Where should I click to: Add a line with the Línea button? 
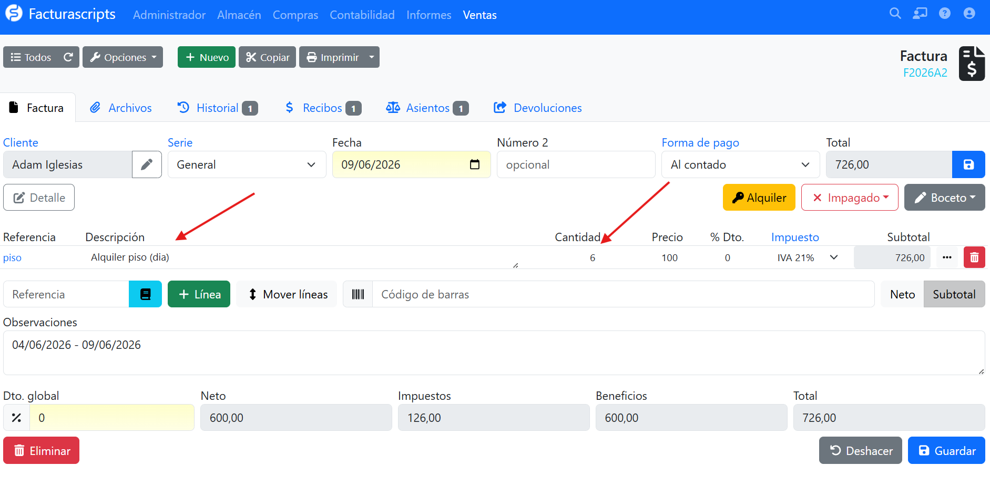click(199, 294)
